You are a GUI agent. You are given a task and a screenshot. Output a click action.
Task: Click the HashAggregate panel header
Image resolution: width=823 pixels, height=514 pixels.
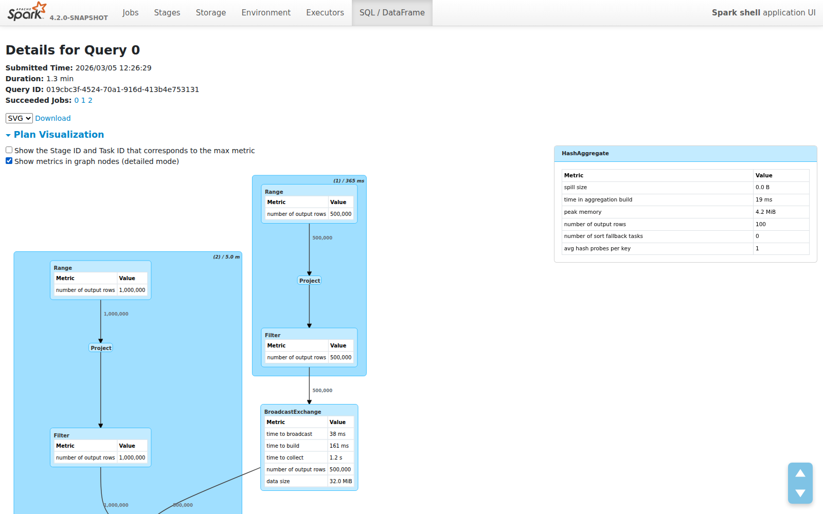[x=686, y=154]
